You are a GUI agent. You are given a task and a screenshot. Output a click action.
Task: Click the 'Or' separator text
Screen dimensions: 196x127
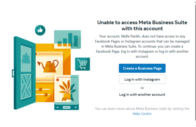(142, 88)
